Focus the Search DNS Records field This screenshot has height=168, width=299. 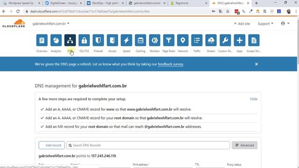148,145
